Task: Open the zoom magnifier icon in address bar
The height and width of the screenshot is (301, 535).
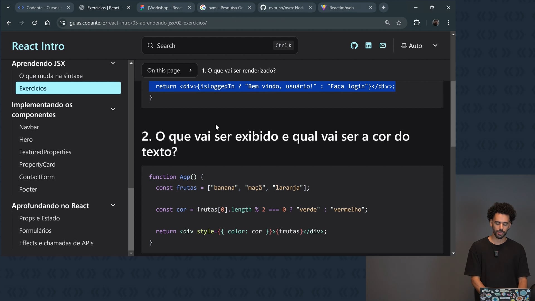Action: tap(387, 23)
